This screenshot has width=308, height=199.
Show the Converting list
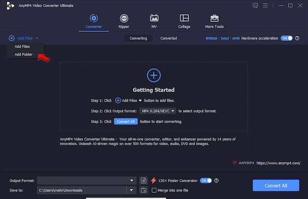pos(138,38)
